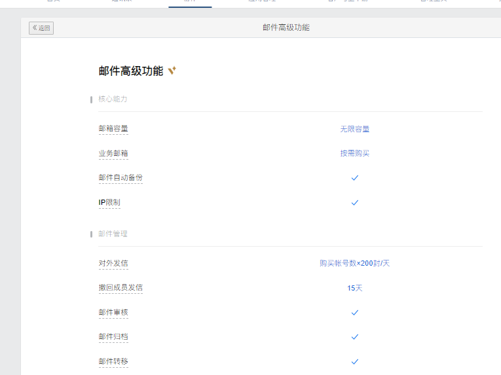Click the 按需购买 value text
Image resolution: width=501 pixels, height=375 pixels.
tap(354, 153)
